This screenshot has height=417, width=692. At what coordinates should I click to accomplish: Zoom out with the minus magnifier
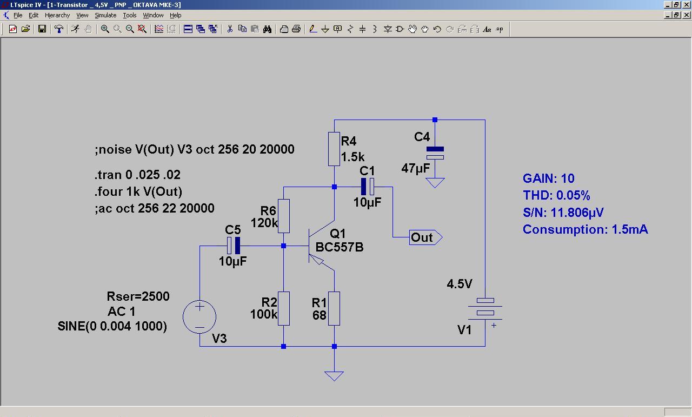click(x=130, y=29)
